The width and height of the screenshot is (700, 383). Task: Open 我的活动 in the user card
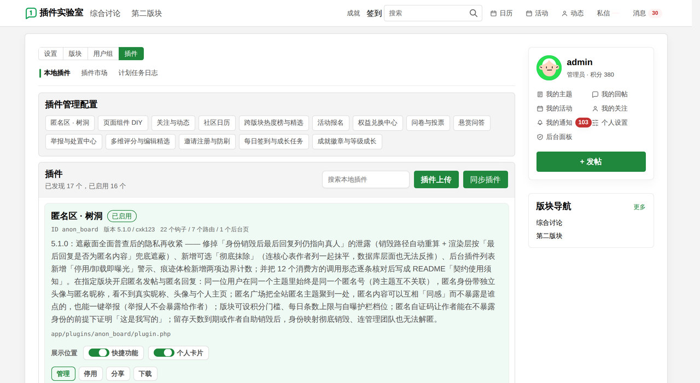[x=555, y=108]
